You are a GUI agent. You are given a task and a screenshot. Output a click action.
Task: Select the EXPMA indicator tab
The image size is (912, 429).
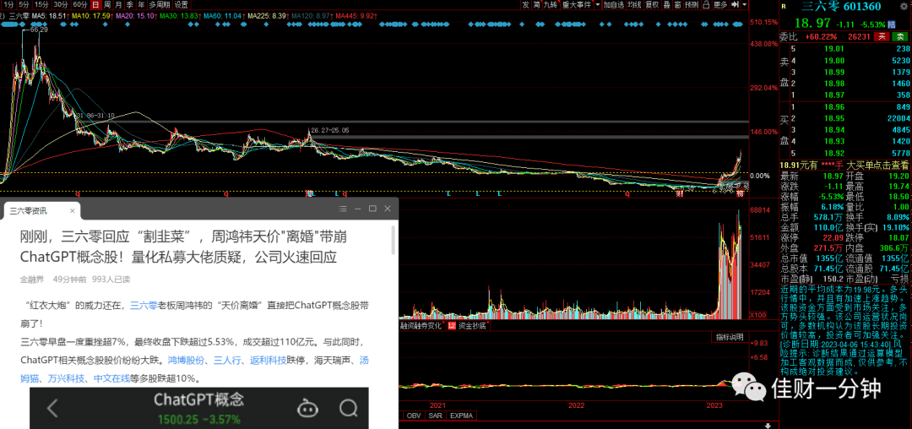tap(461, 415)
